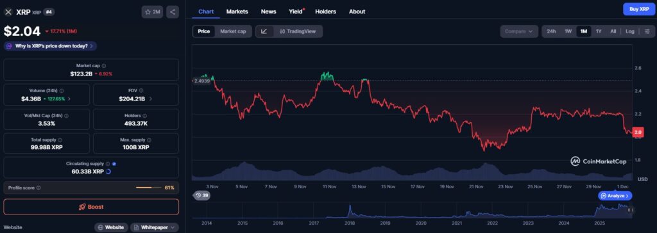Viewport: 657px width, 233px height.
Task: Click the verified badge beside Circulating supply
Action: click(114, 164)
